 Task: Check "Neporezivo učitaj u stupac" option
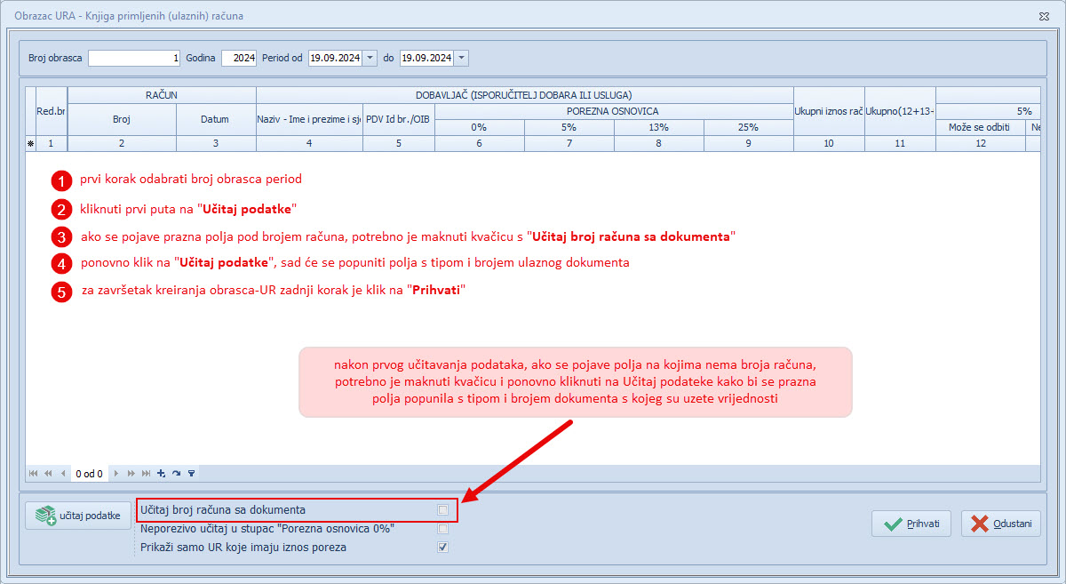tap(442, 529)
